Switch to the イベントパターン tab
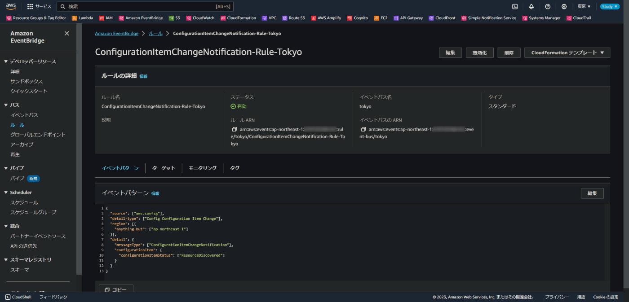The width and height of the screenshot is (629, 302). [120, 168]
